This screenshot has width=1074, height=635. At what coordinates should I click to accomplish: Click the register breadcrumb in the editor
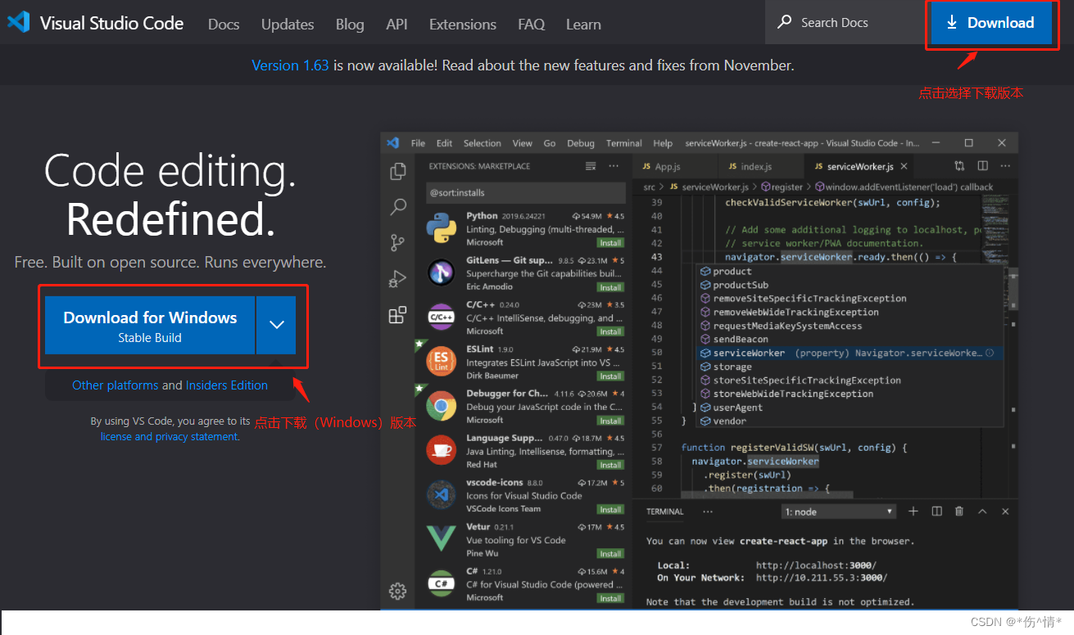pyautogui.click(x=787, y=187)
